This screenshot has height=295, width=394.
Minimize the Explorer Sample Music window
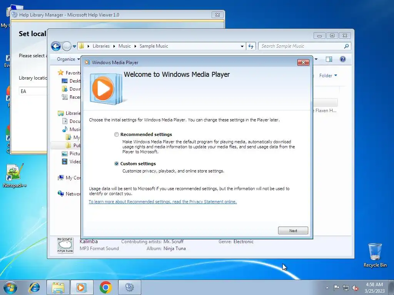coord(319,36)
